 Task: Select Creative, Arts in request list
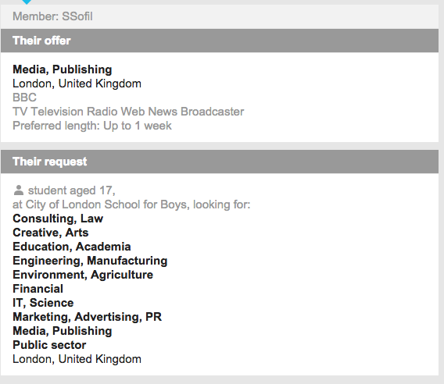click(51, 233)
